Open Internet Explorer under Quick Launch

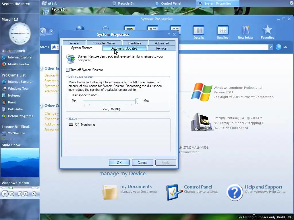pyautogui.click(x=17, y=57)
